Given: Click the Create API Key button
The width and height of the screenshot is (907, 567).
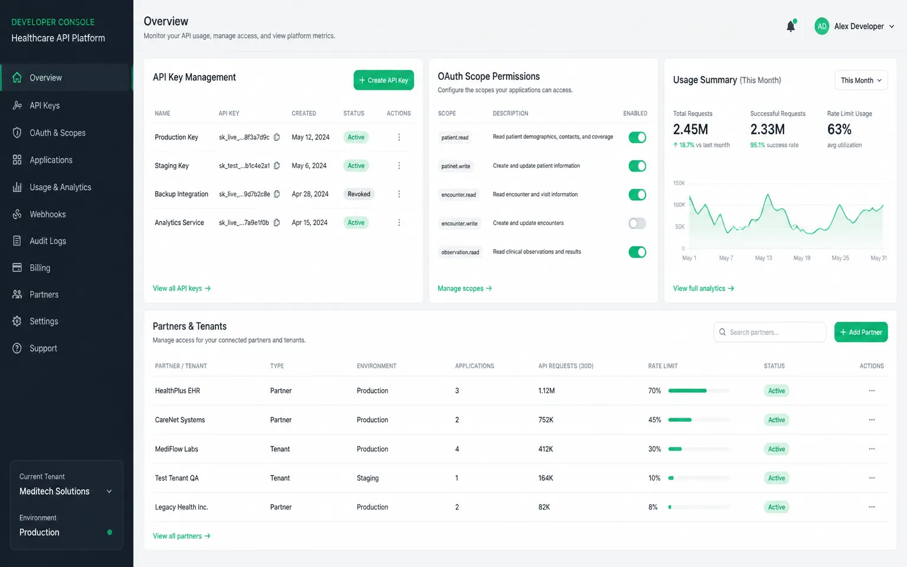Looking at the screenshot, I should click(x=384, y=80).
